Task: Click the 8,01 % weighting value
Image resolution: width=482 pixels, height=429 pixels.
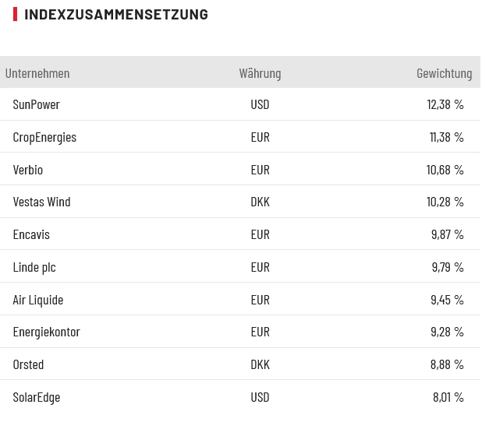Action: pyautogui.click(x=448, y=397)
